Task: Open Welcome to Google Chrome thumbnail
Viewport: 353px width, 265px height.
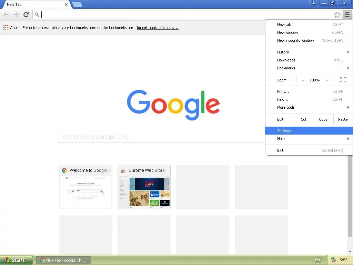Action: pos(85,187)
